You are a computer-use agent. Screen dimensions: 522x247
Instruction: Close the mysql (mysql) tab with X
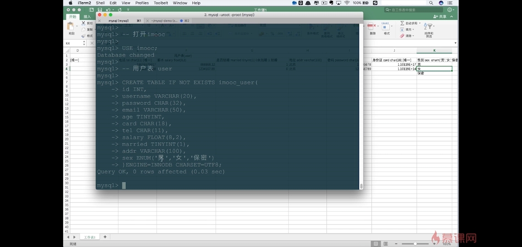click(99, 21)
